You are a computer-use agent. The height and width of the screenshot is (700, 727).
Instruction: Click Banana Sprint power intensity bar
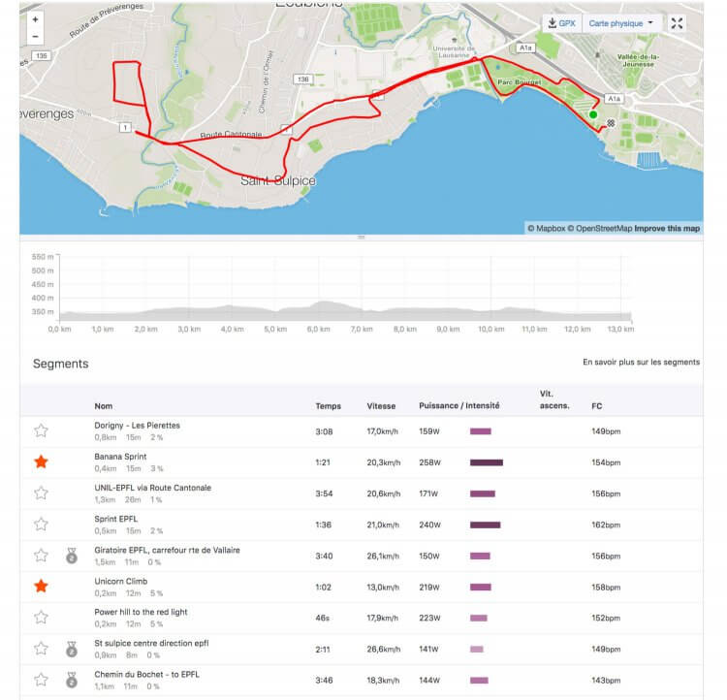(x=487, y=462)
